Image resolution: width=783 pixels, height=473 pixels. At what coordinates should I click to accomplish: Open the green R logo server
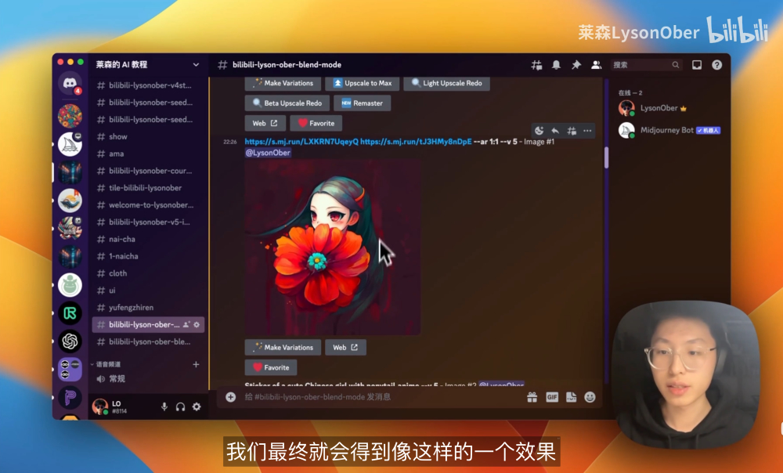70,313
